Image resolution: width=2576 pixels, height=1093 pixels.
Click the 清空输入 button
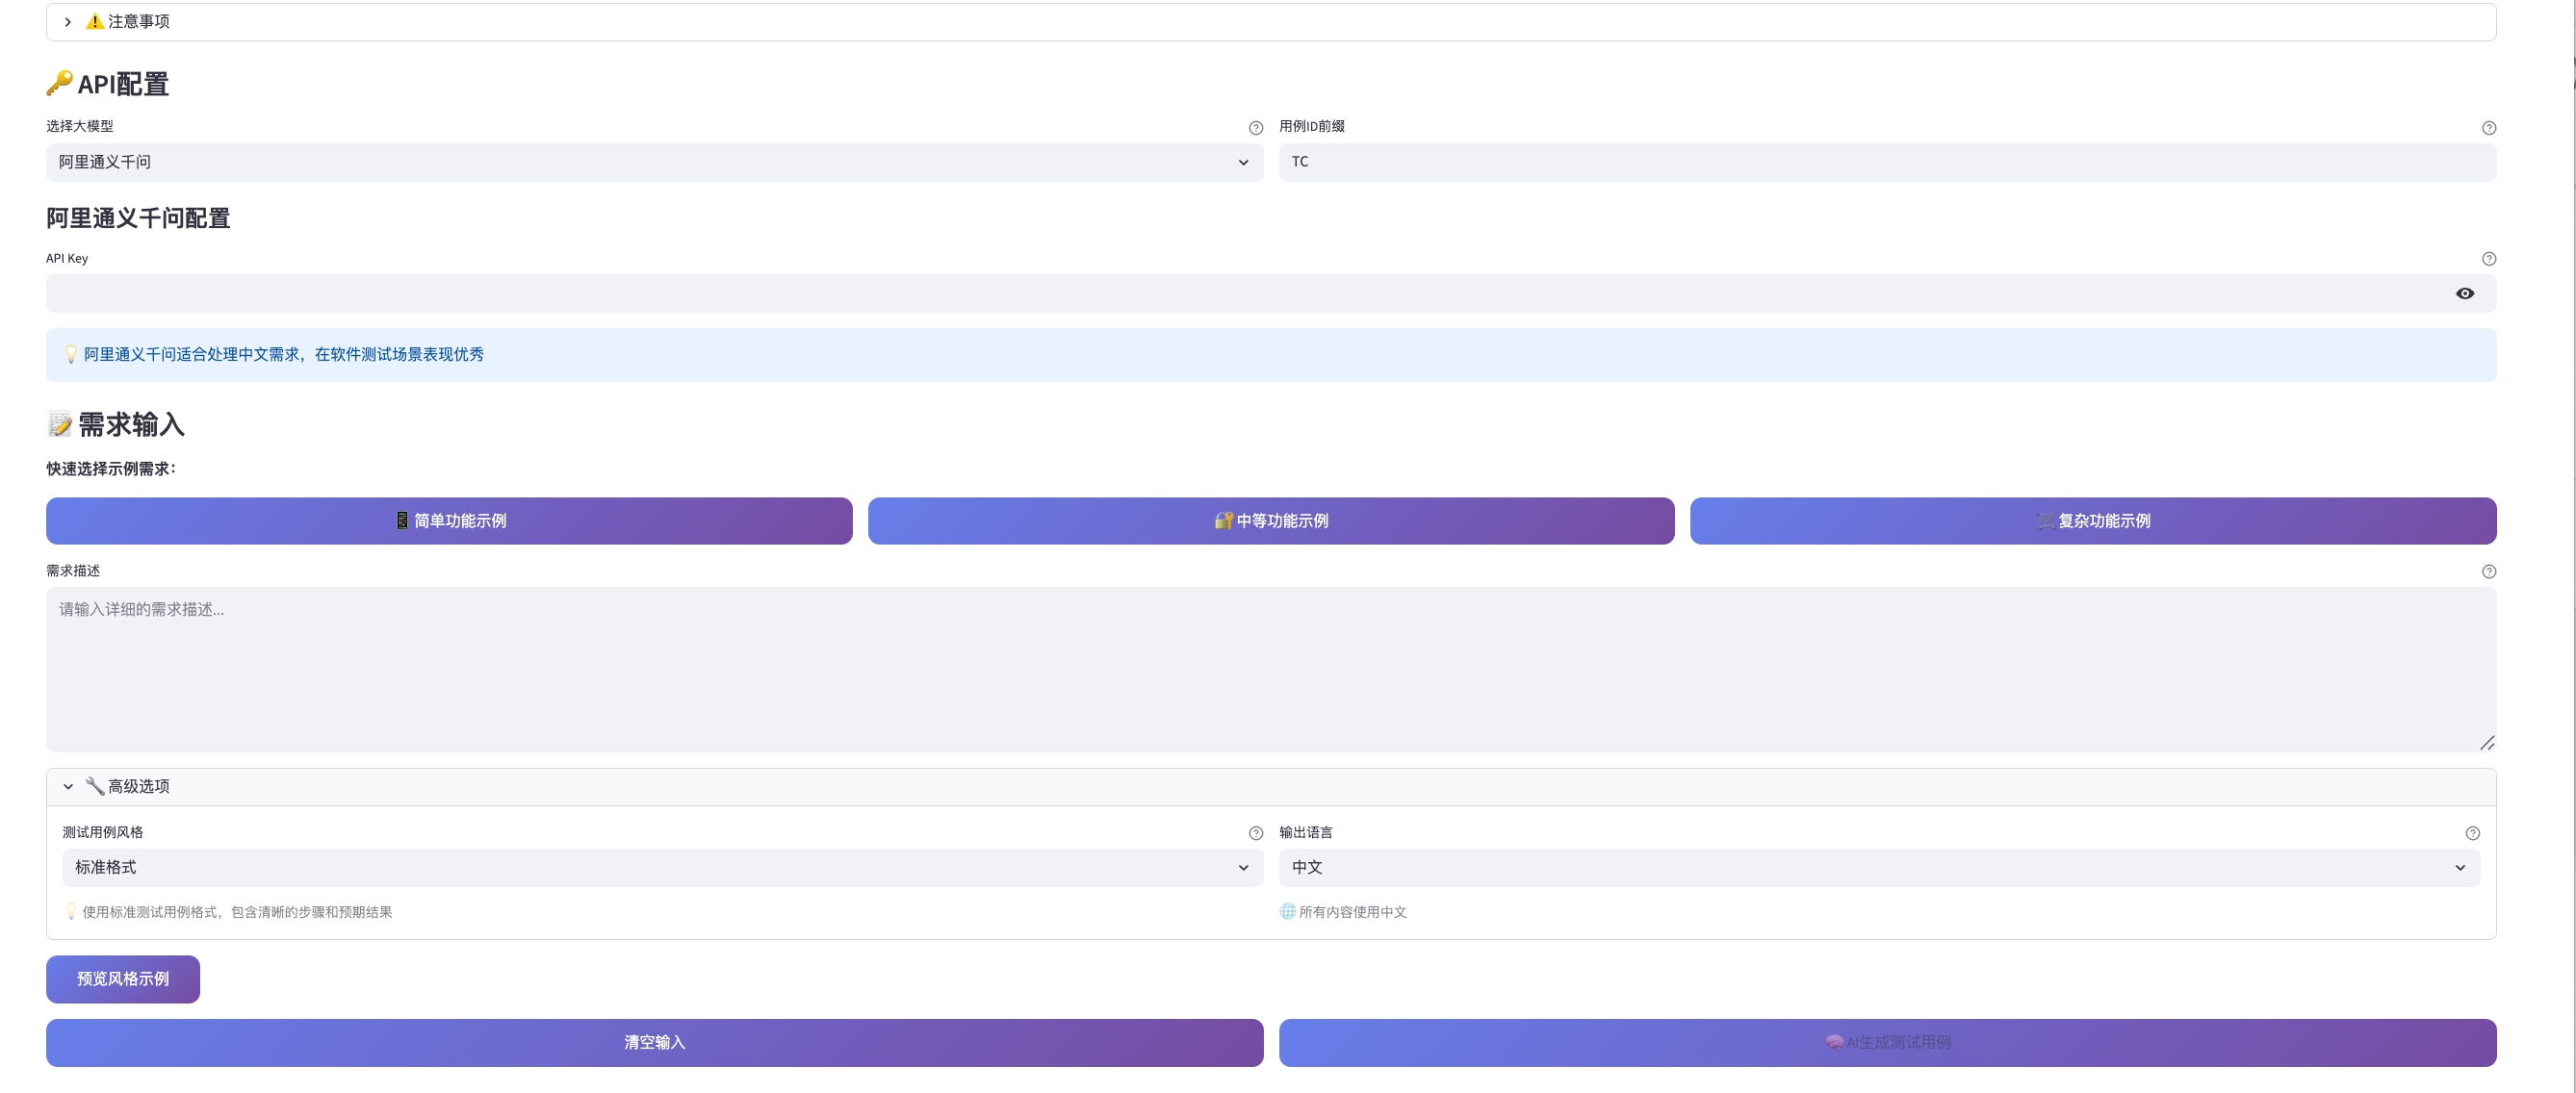(x=654, y=1043)
